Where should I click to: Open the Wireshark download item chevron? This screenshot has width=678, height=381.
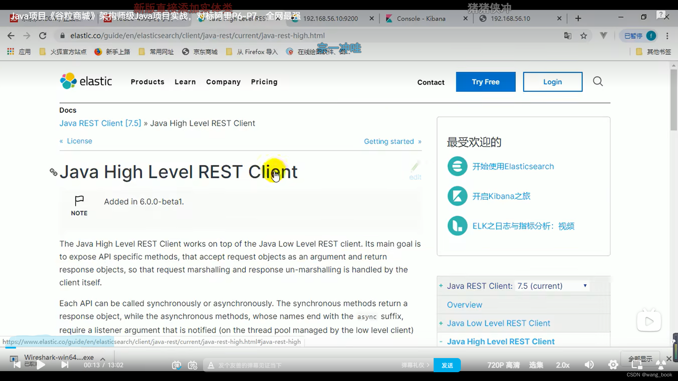(103, 359)
